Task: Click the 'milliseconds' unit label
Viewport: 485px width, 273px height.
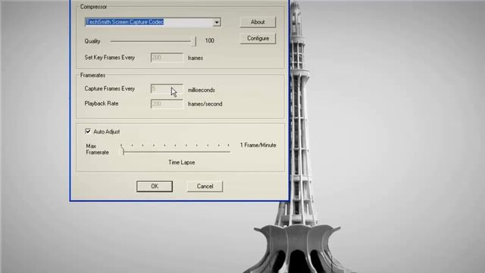Action: [202, 90]
